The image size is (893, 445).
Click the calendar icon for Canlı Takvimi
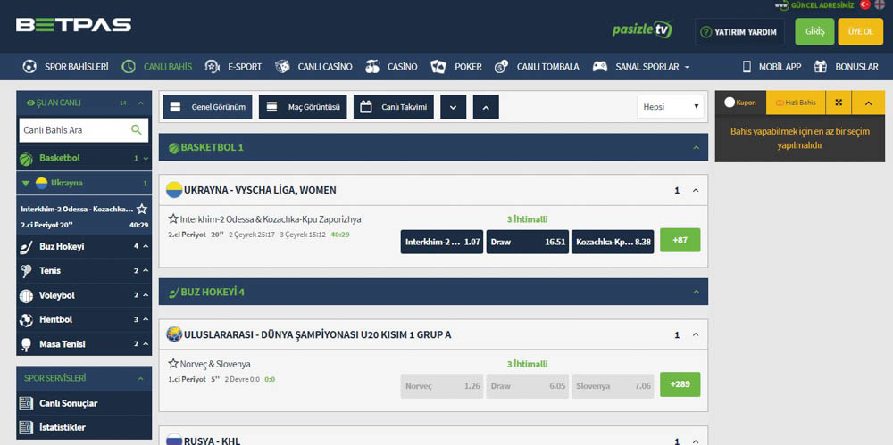tap(366, 107)
